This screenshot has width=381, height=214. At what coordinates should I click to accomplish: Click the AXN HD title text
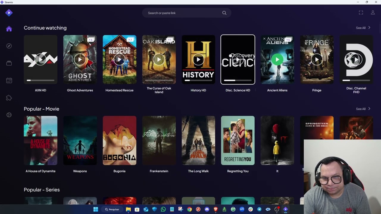coord(40,90)
